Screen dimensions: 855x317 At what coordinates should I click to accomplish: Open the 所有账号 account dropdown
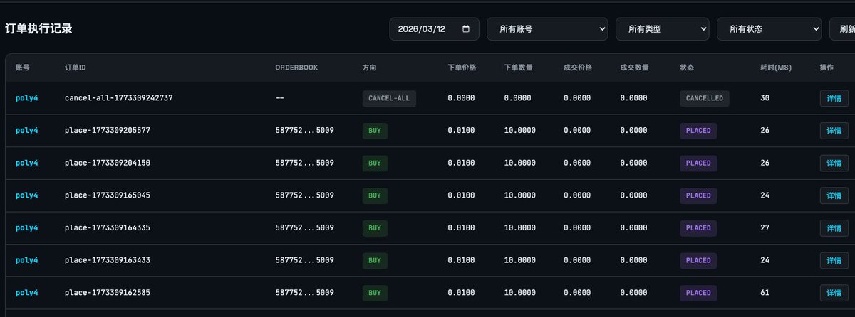(547, 29)
